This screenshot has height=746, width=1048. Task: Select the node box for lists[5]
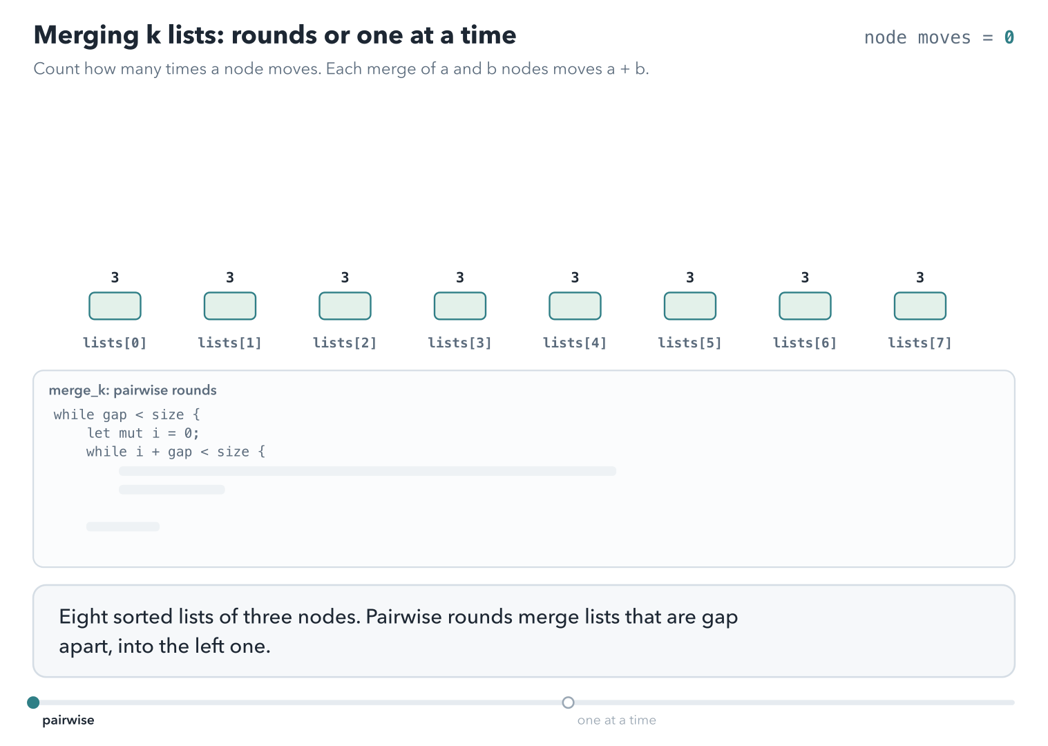click(x=690, y=306)
